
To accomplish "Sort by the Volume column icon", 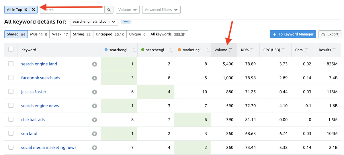I will tap(230, 50).
